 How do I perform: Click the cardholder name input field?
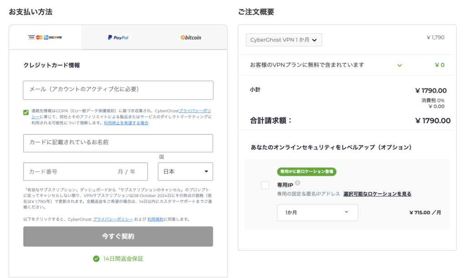click(118, 143)
